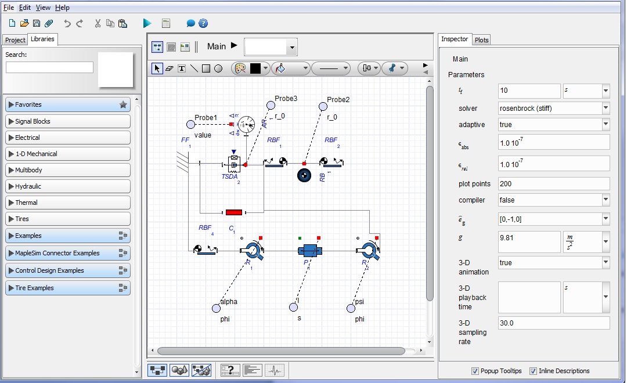
Task: Expand the Multibody library palette
Action: coord(68,170)
